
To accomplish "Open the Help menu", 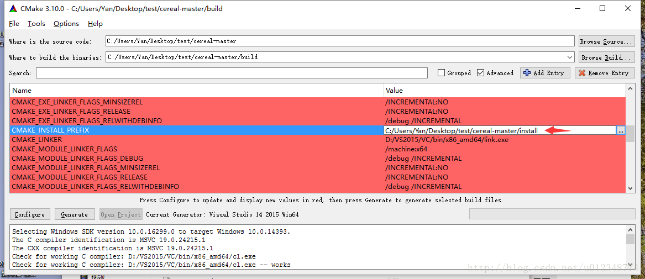I will [95, 24].
